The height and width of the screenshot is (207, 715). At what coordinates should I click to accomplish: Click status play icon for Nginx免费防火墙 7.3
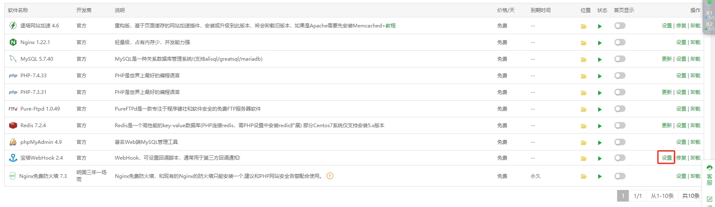pyautogui.click(x=600, y=177)
